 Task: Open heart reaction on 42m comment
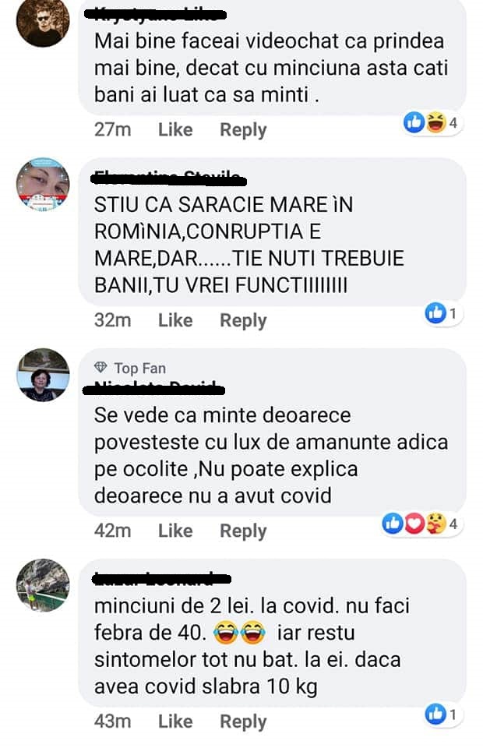tap(414, 524)
